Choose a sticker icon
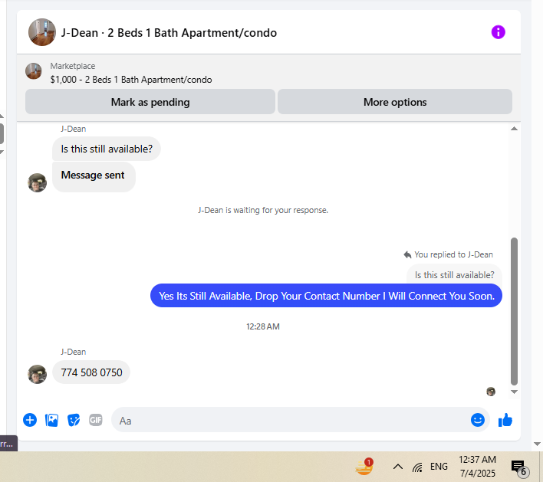Screen dimensions: 543x482 pos(74,420)
